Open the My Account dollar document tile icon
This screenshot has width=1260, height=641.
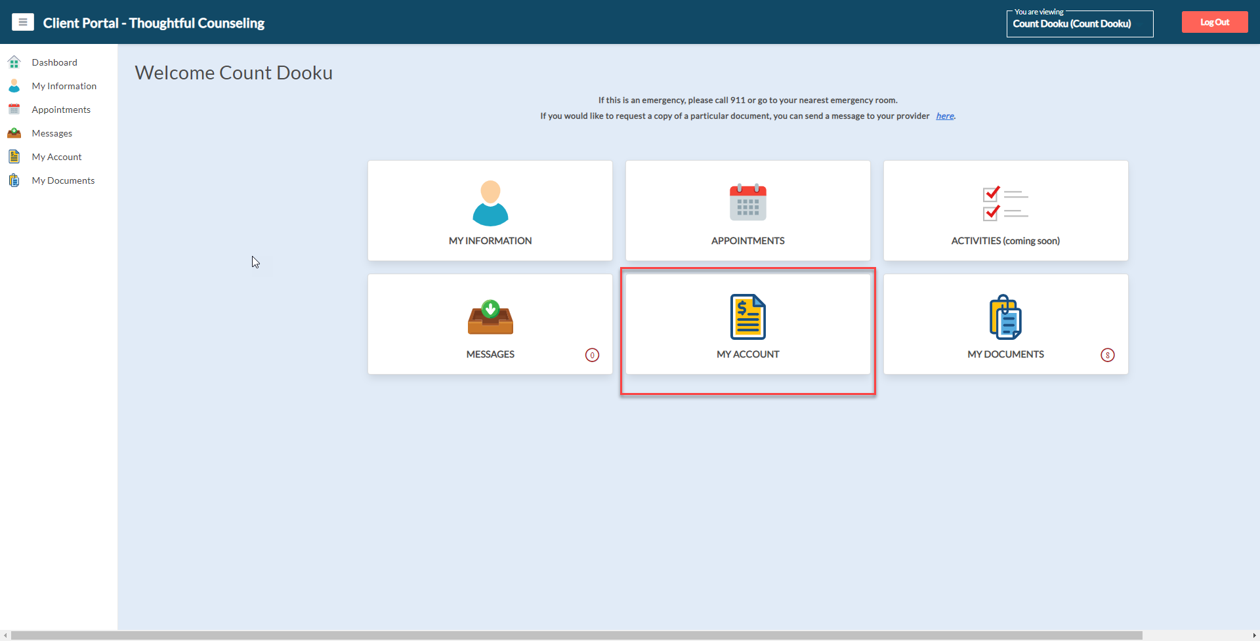747,317
